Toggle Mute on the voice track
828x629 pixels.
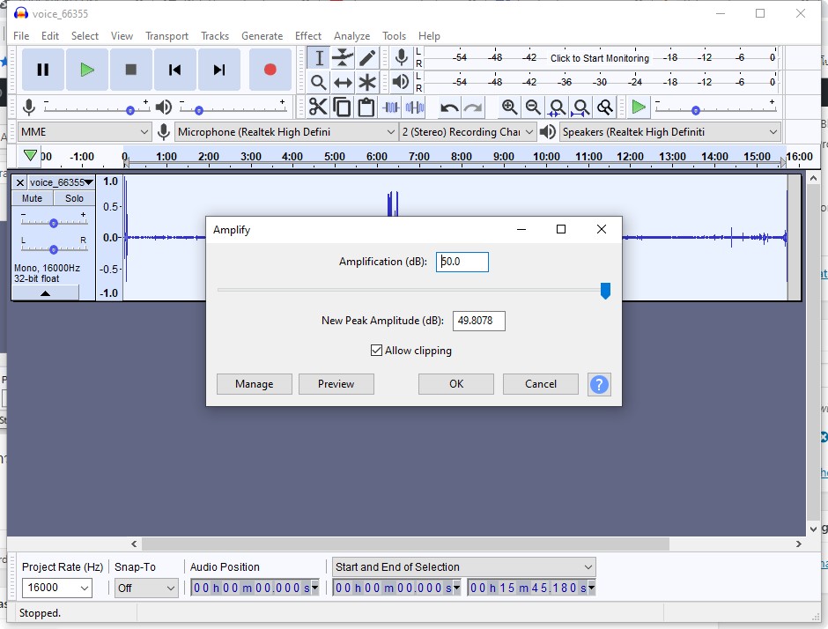[x=33, y=198]
